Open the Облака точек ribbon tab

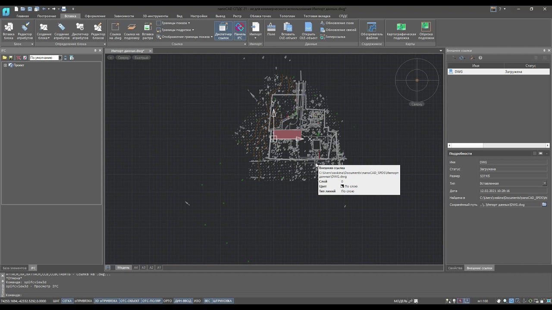(x=260, y=16)
